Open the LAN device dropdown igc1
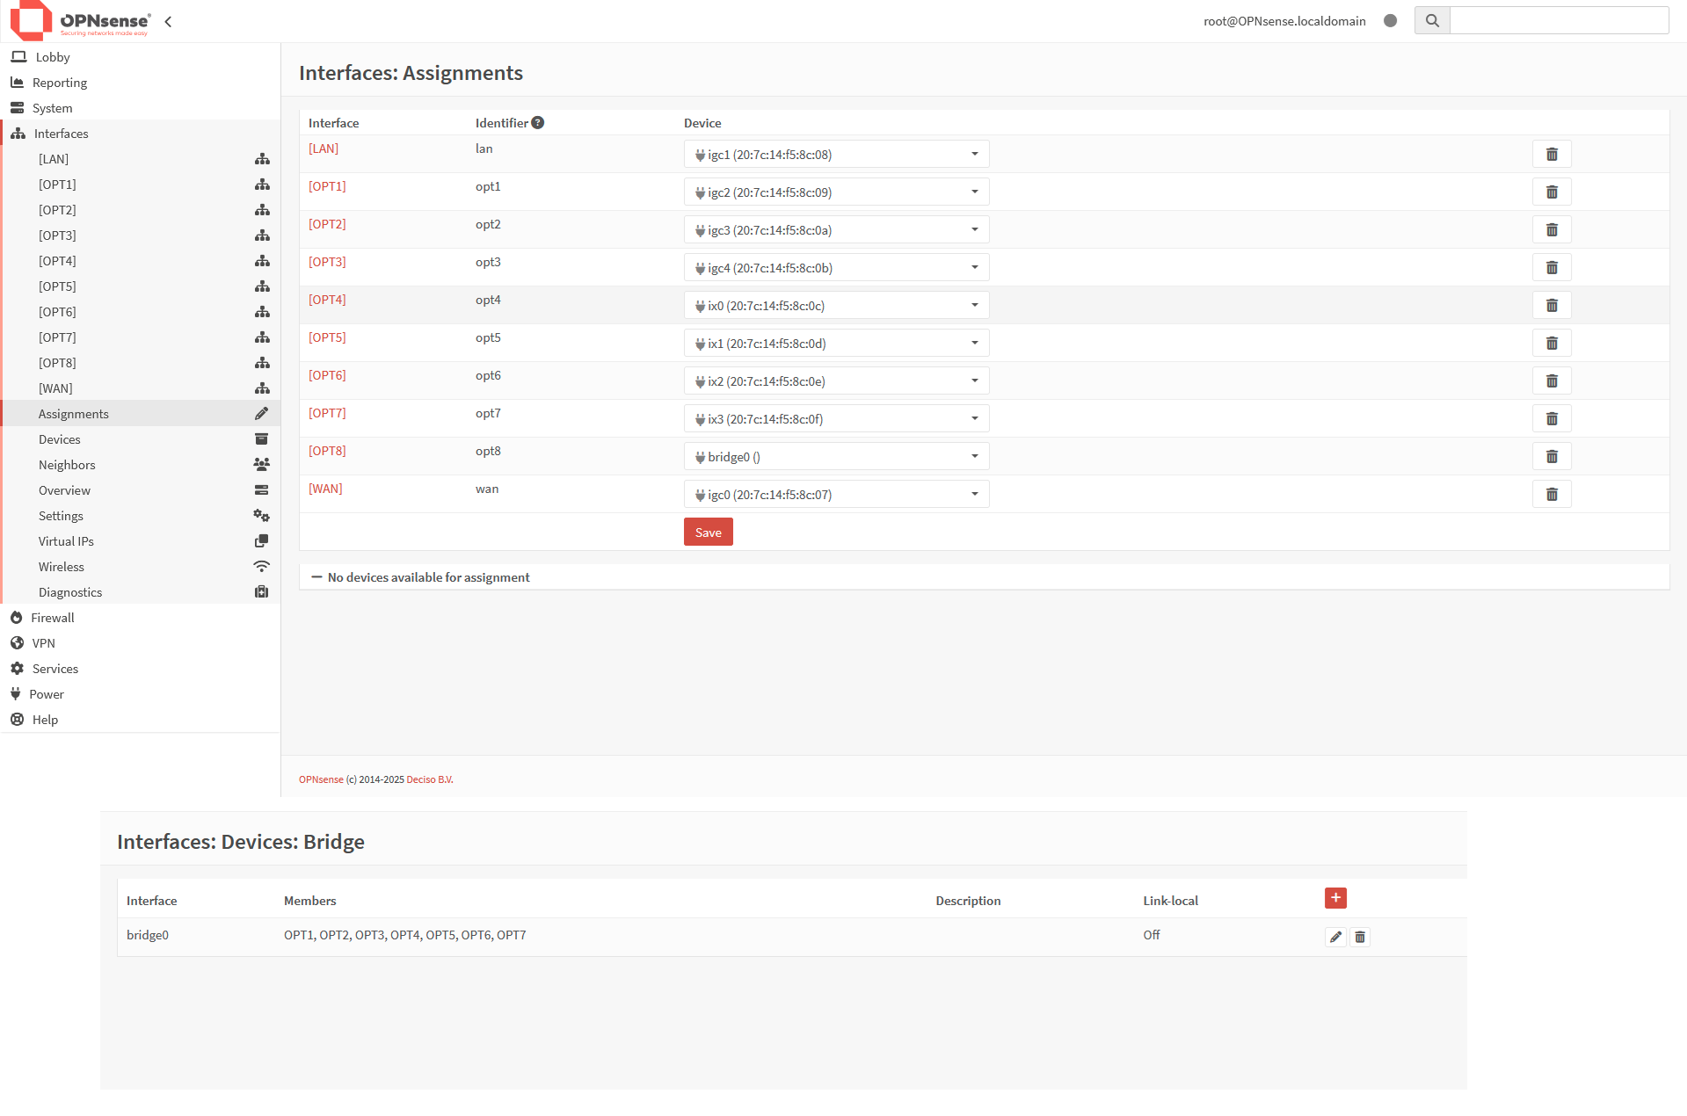 836,155
